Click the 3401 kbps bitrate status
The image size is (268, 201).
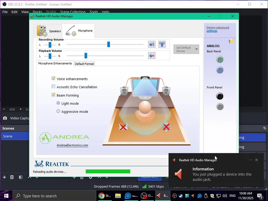pos(153,186)
